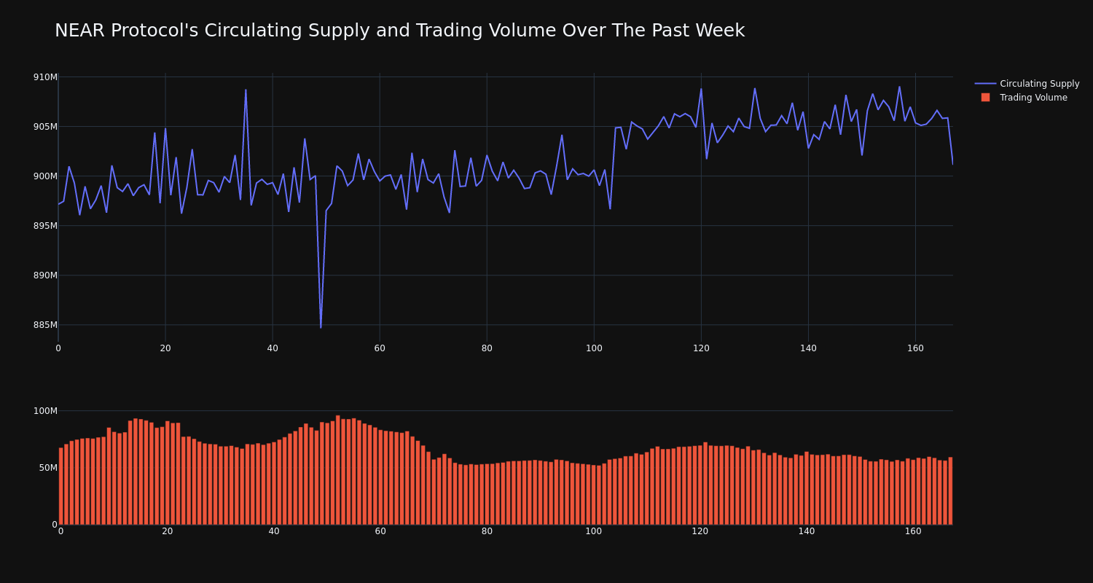The image size is (1093, 583).
Task: Click the supply peak at hour 120
Action: pos(701,89)
